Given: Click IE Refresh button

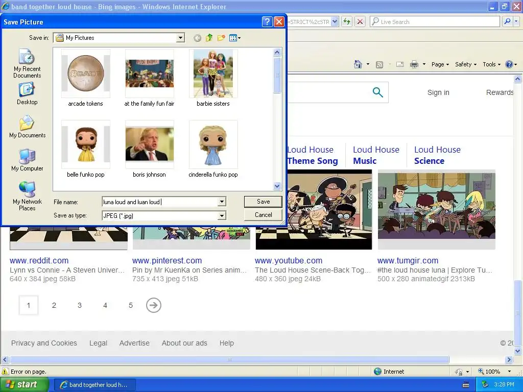Looking at the screenshot, I should 347,21.
